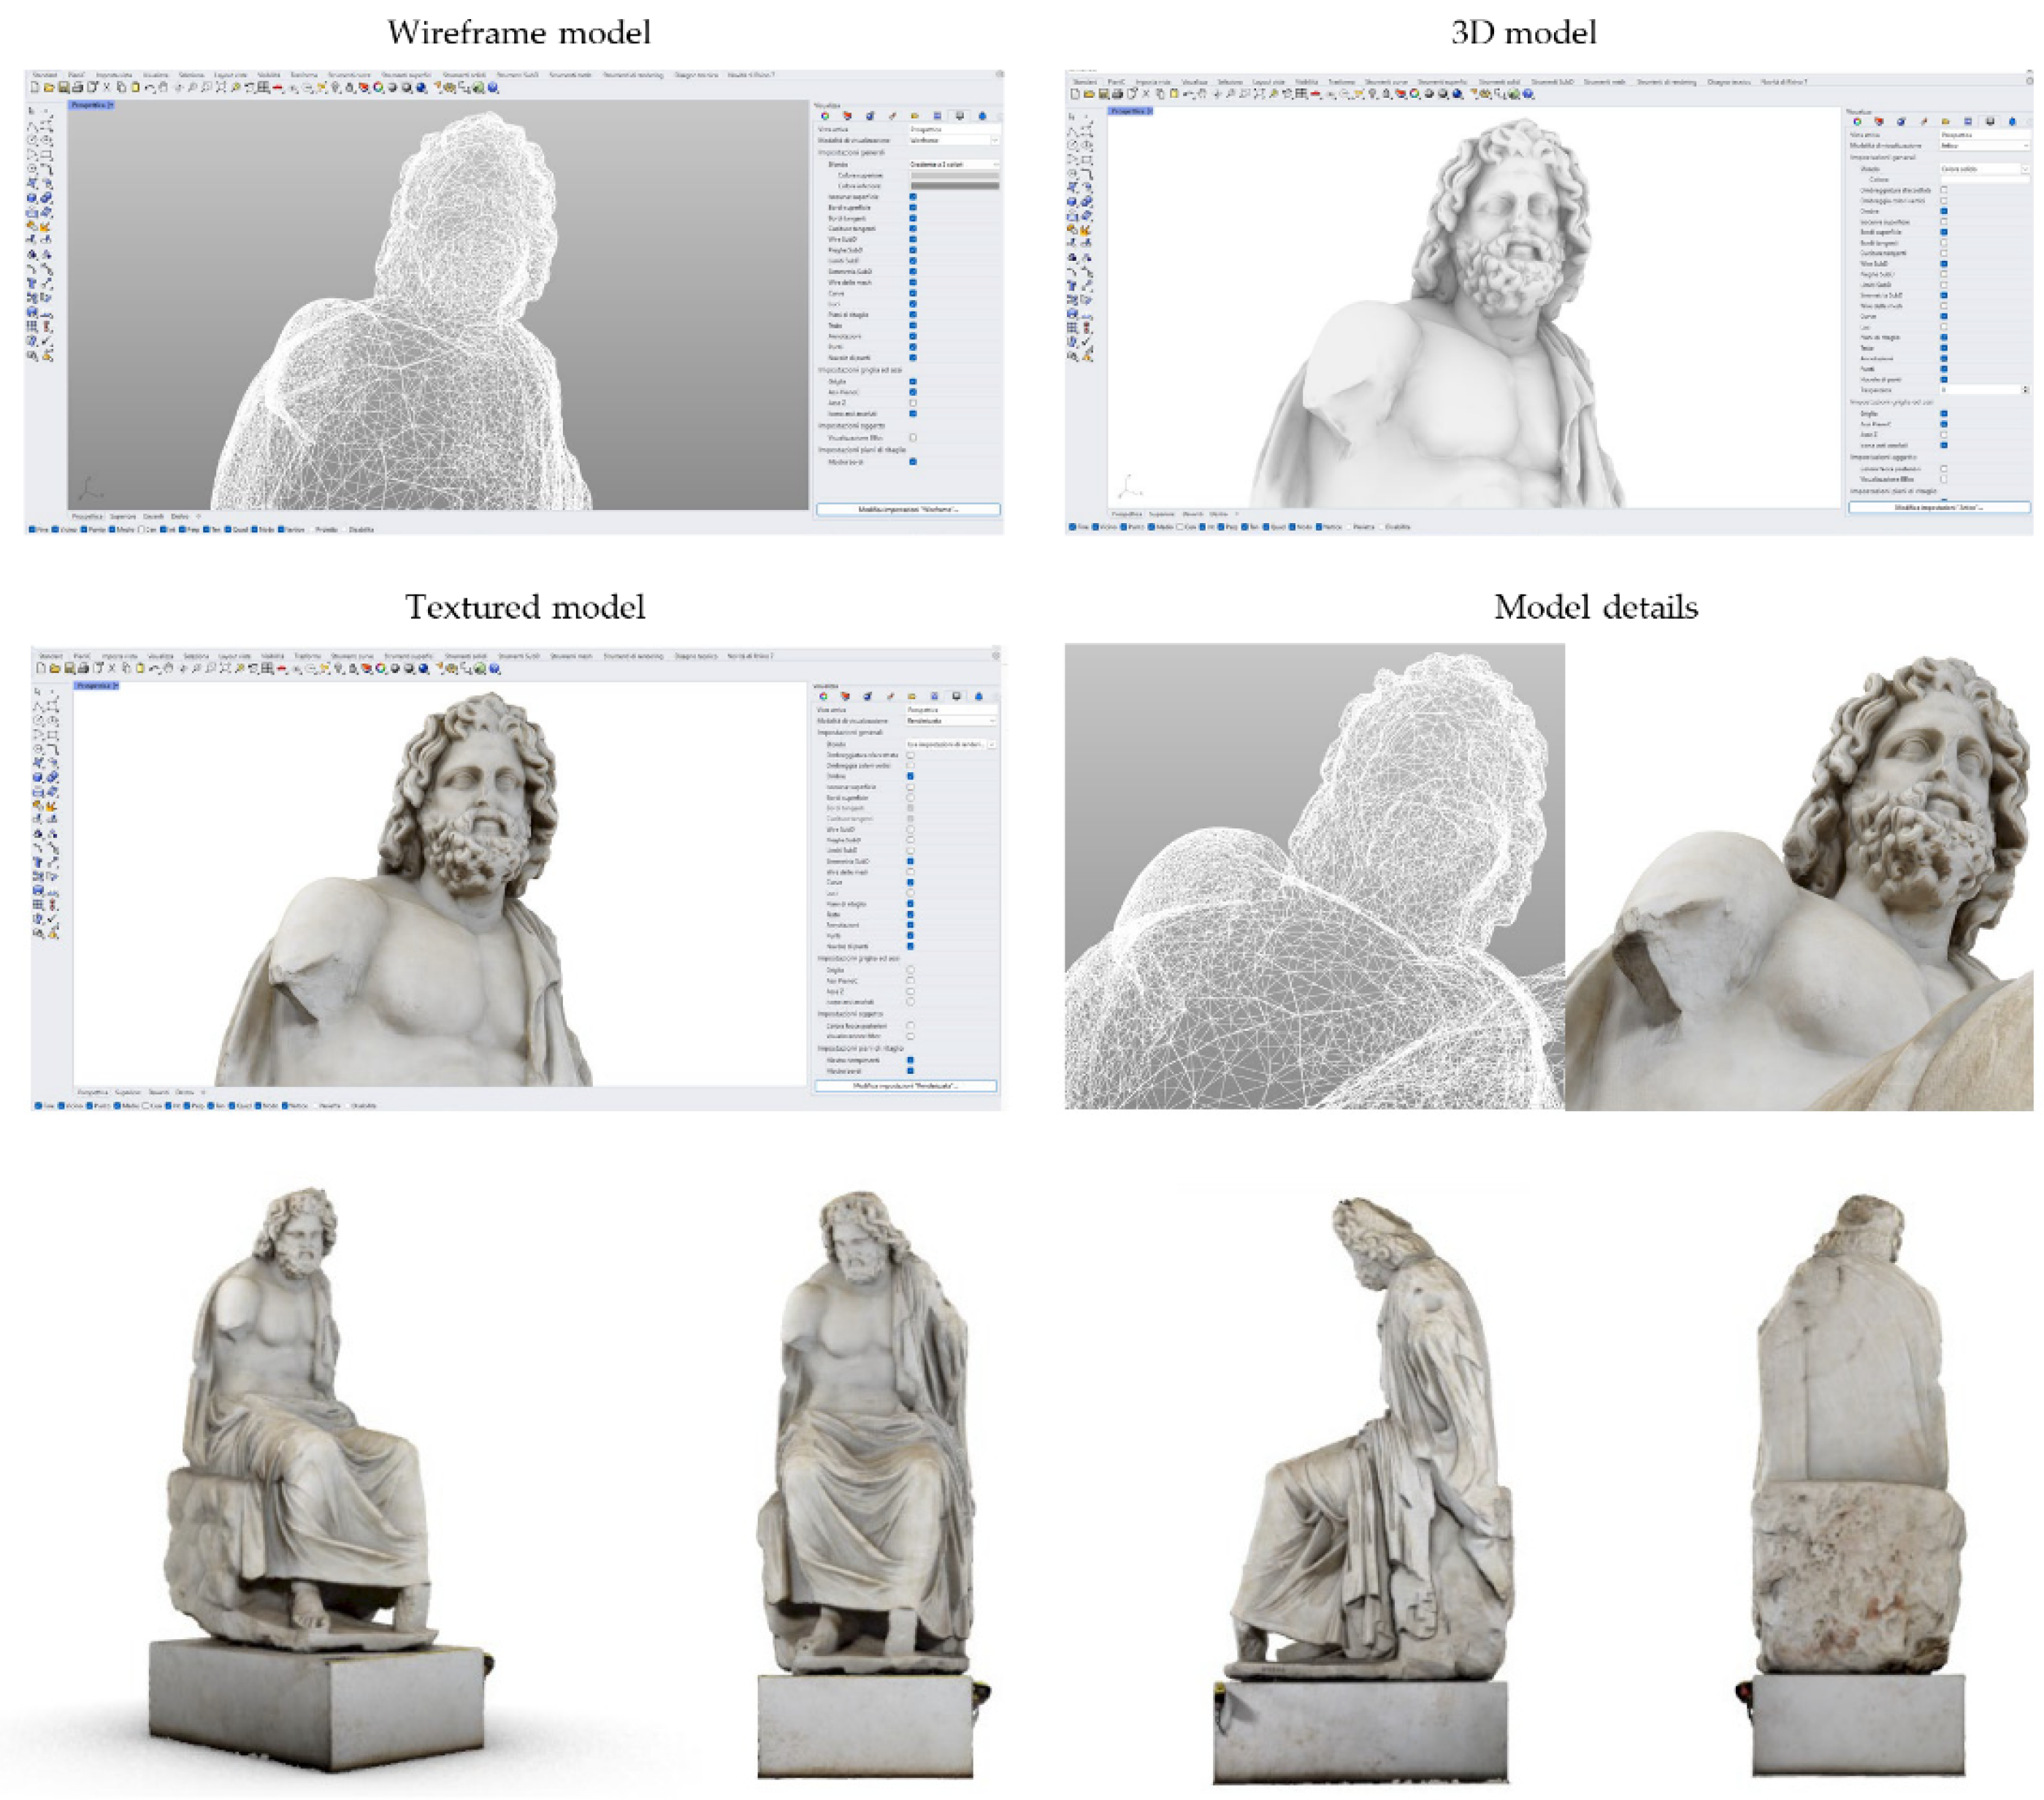The height and width of the screenshot is (1800, 2044).
Task: Toggle Griglia checkbox in Wireframe display panel
Action: coord(913,381)
